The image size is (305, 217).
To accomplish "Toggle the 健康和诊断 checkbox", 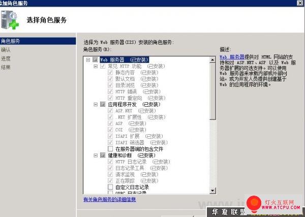I will click(x=103, y=155).
